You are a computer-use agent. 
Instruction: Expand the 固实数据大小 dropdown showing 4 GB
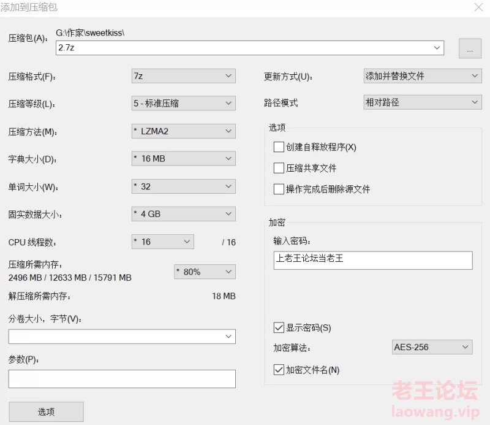[x=183, y=214]
